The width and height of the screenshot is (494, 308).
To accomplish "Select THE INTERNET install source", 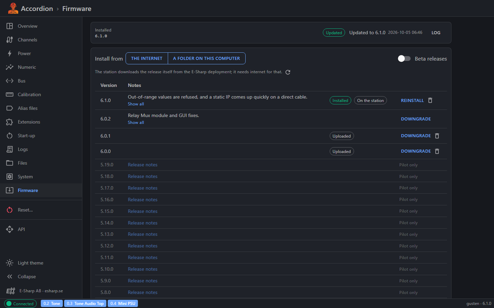I will (x=147, y=59).
